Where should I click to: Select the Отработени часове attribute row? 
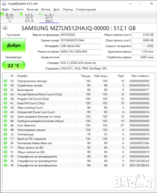[76, 85]
